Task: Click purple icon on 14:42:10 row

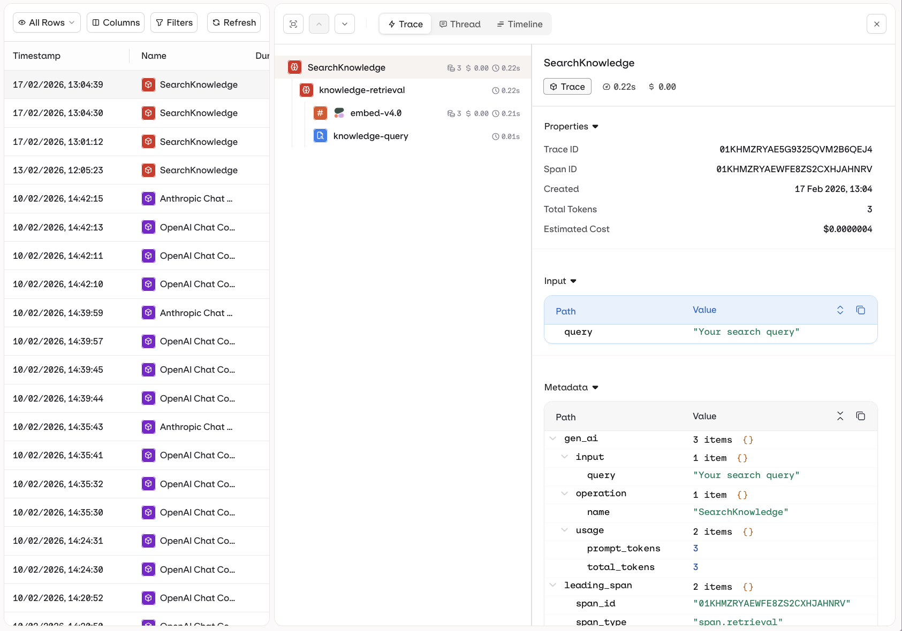Action: (x=148, y=284)
